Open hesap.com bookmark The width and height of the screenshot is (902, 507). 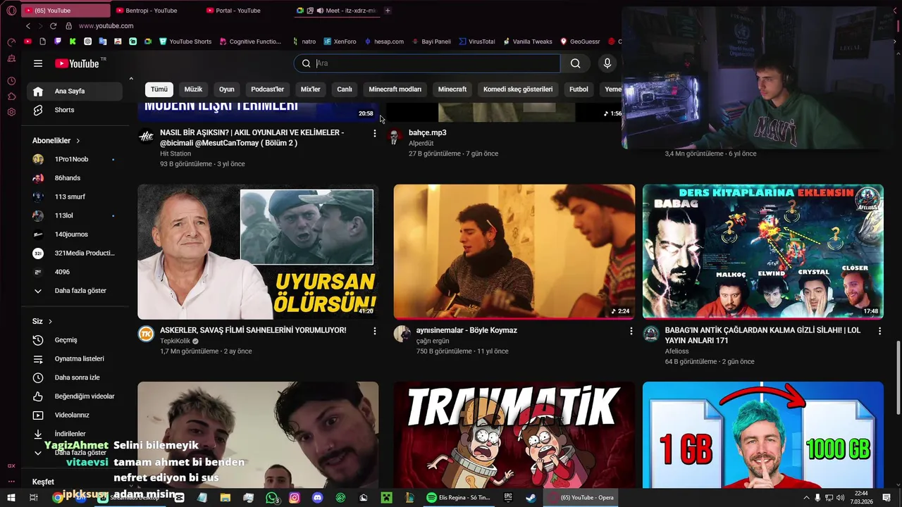(384, 42)
